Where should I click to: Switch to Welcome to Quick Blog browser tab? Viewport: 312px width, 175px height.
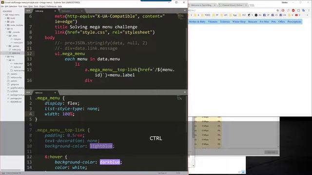pos(201,5)
